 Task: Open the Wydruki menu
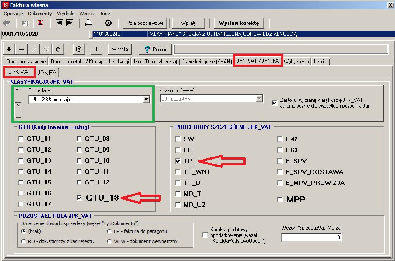(x=66, y=14)
